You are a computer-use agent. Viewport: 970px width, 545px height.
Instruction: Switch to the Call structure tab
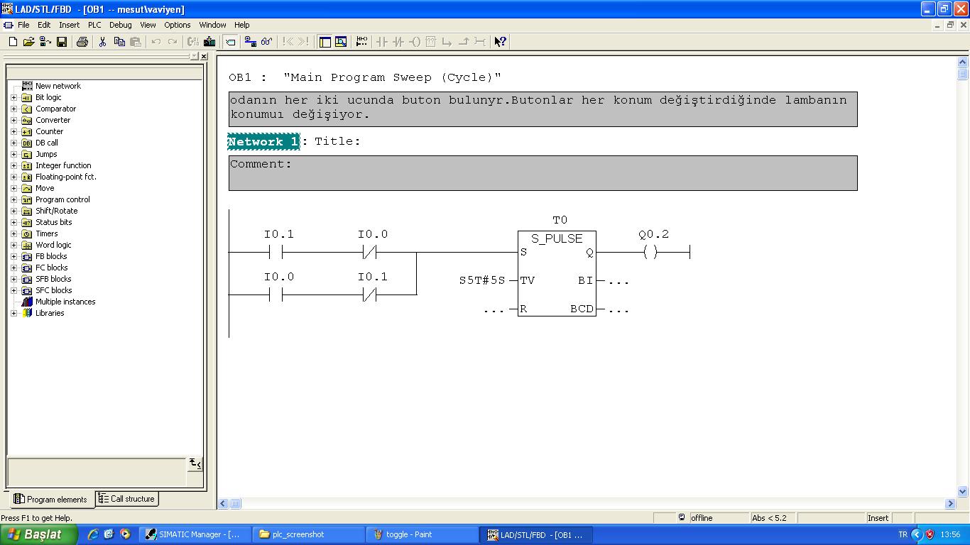126,499
